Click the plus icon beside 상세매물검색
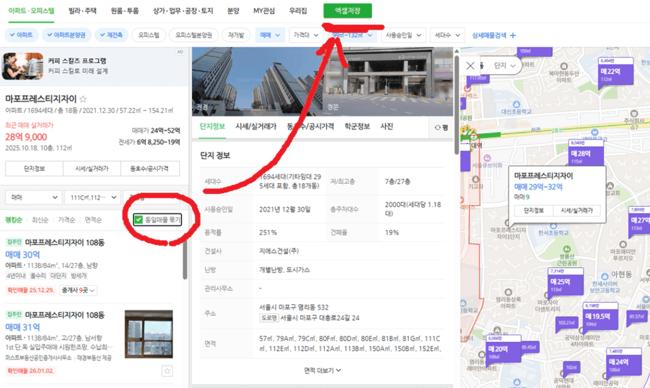The image size is (650, 388). (x=513, y=35)
